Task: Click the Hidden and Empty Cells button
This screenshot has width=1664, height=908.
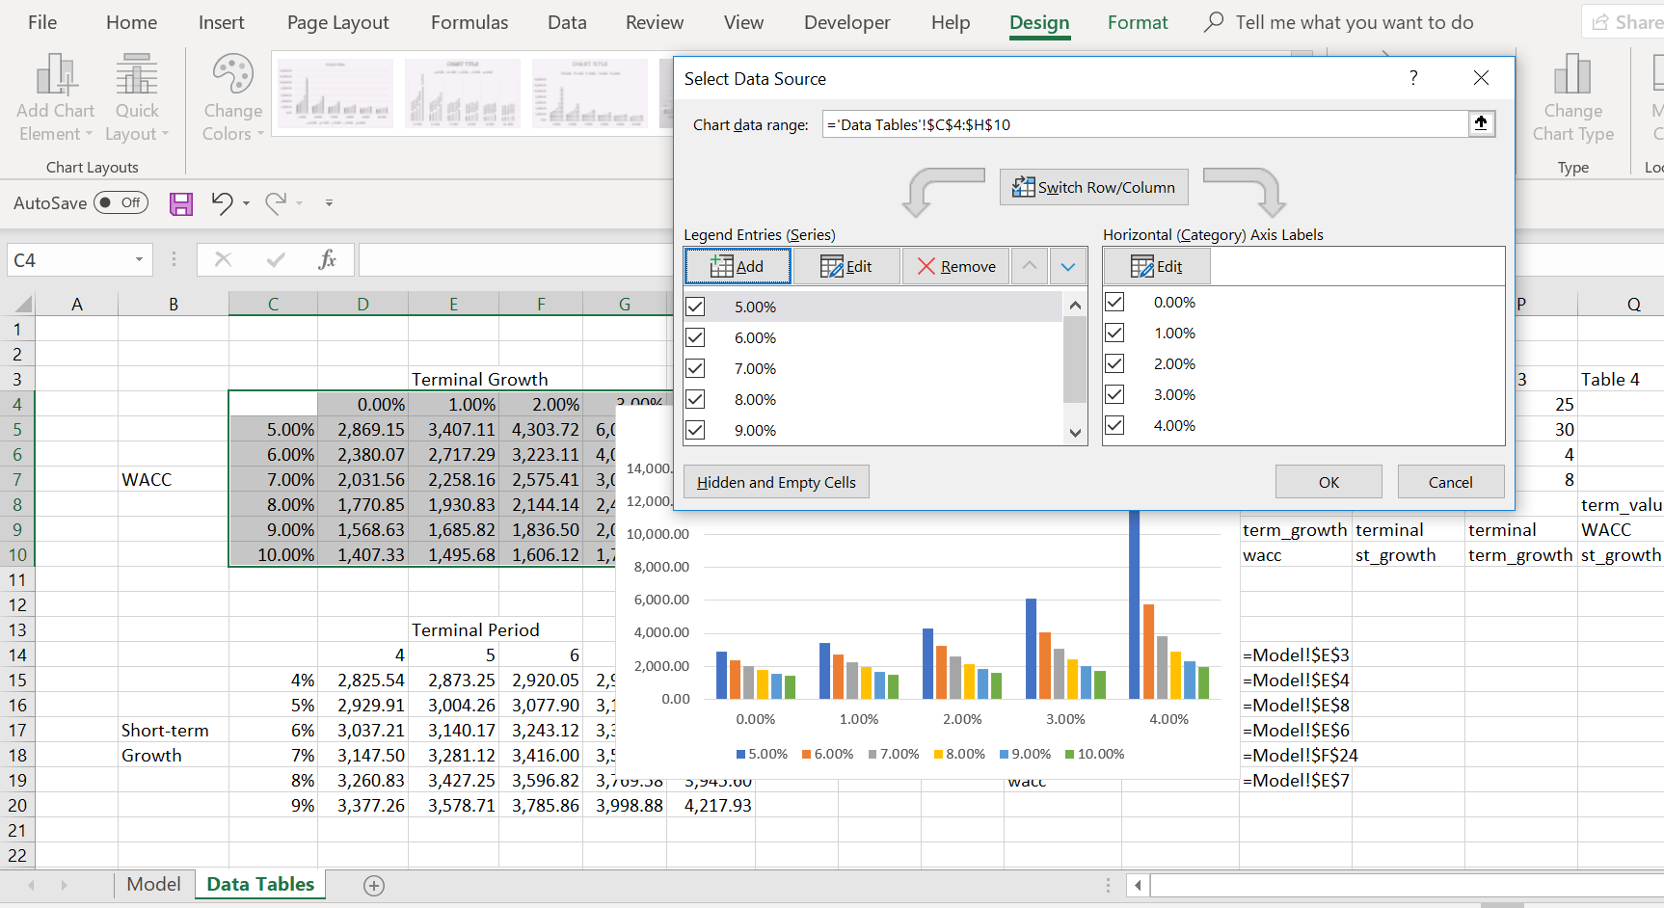Action: (776, 482)
